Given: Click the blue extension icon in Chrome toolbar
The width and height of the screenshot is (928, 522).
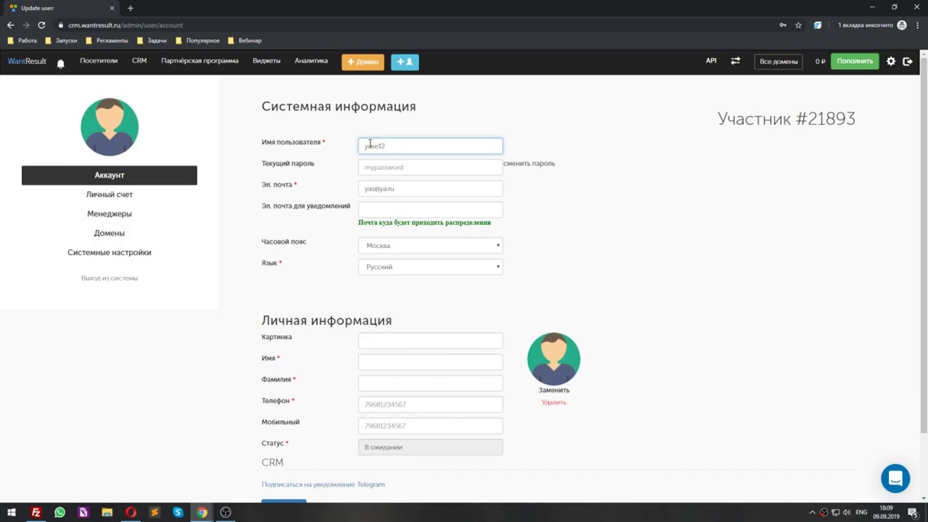Looking at the screenshot, I should [818, 25].
